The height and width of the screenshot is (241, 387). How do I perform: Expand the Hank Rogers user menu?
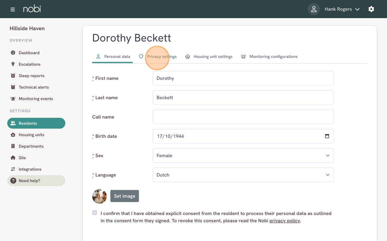342,9
